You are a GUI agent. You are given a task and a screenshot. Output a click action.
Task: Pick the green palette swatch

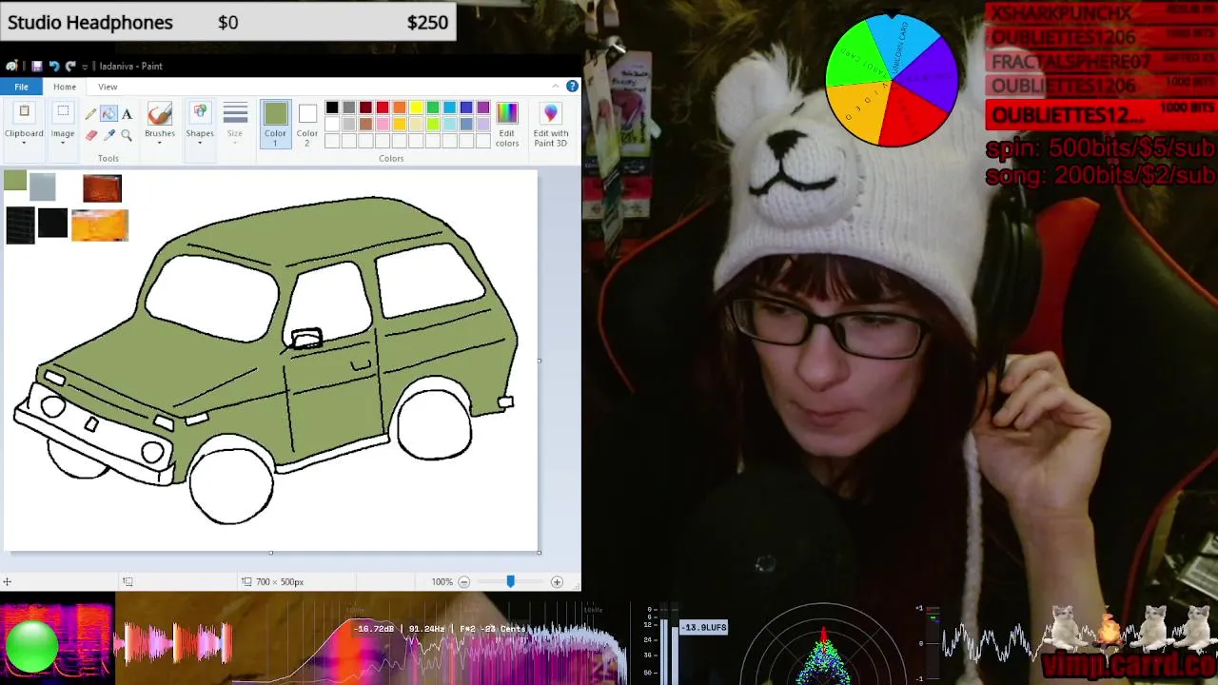pyautogui.click(x=433, y=108)
